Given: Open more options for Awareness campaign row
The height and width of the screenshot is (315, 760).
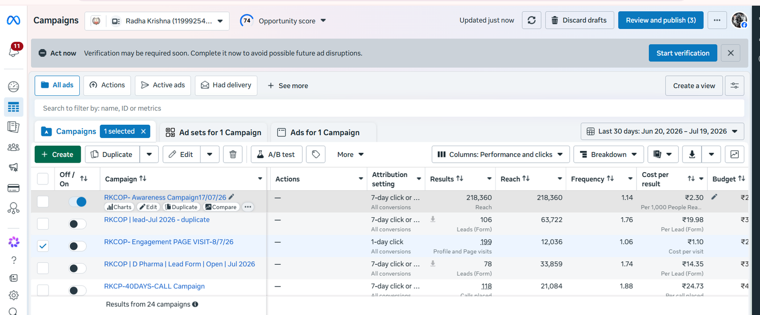Looking at the screenshot, I should (248, 207).
